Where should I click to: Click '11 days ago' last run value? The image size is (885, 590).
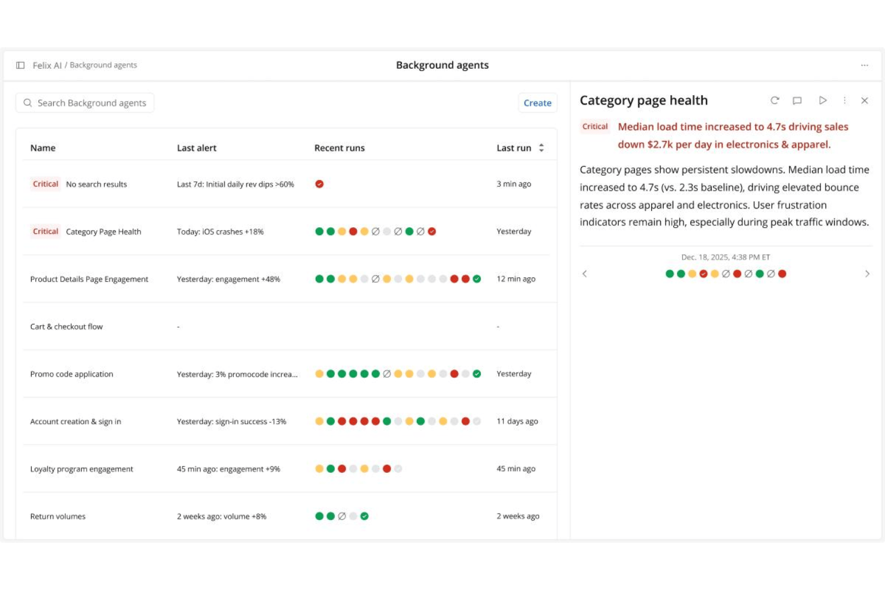[x=517, y=421]
